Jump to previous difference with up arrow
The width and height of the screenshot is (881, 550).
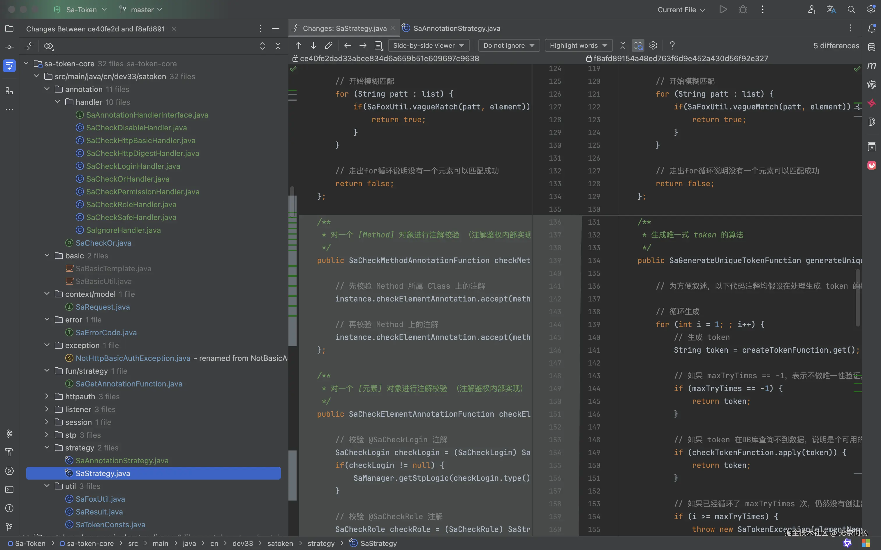[298, 45]
